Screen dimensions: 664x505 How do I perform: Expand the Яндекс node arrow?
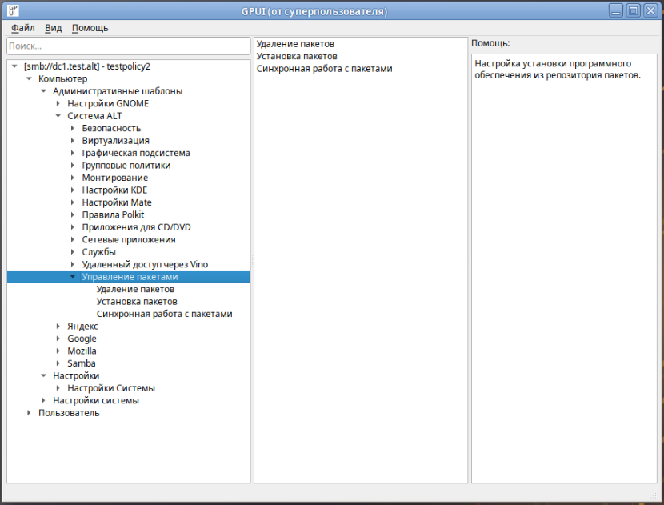pos(58,327)
